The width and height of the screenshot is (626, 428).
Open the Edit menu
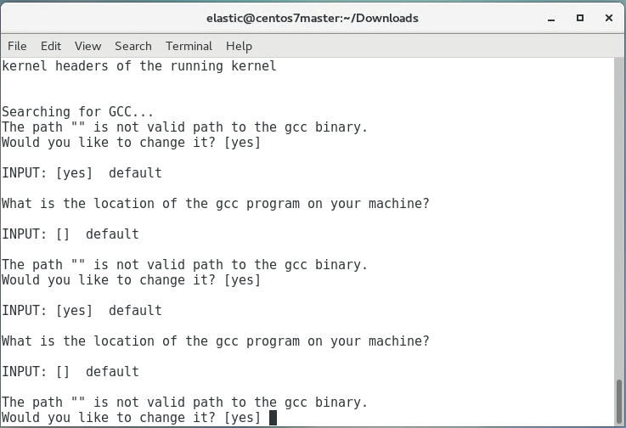51,46
